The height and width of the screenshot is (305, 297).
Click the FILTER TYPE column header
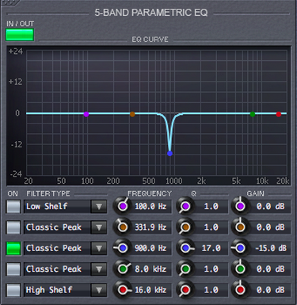(48, 193)
